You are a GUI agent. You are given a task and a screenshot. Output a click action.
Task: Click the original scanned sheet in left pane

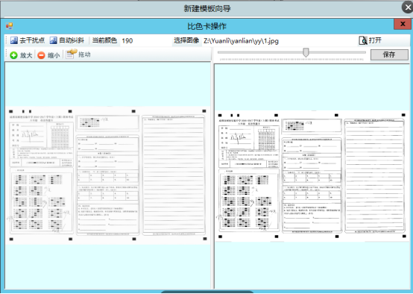(108, 175)
